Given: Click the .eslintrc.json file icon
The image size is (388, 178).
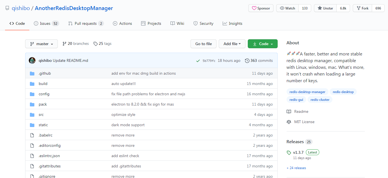Looking at the screenshot, I should point(32,156).
